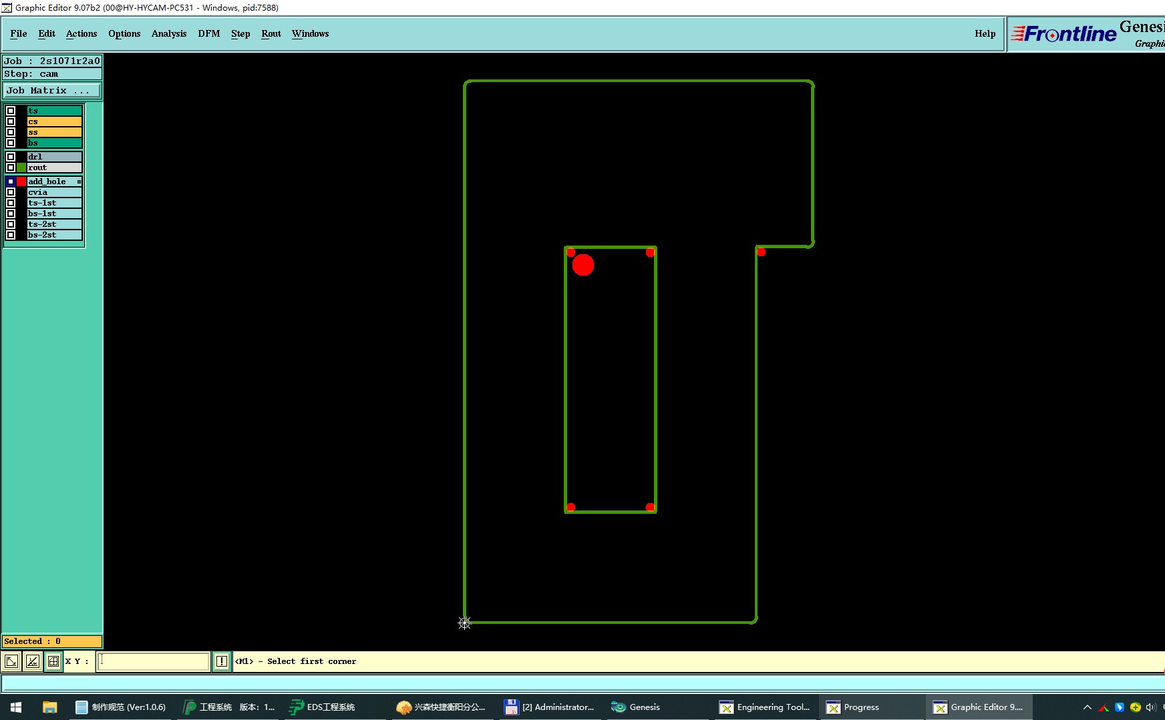The height and width of the screenshot is (720, 1165).
Task: Select red hole at cutout top-right corner
Action: point(650,252)
